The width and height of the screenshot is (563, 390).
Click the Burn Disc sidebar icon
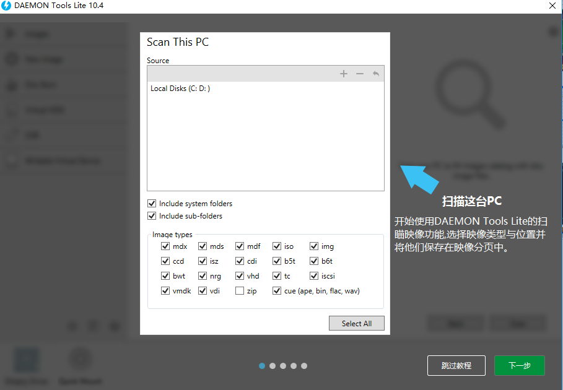[x=14, y=85]
